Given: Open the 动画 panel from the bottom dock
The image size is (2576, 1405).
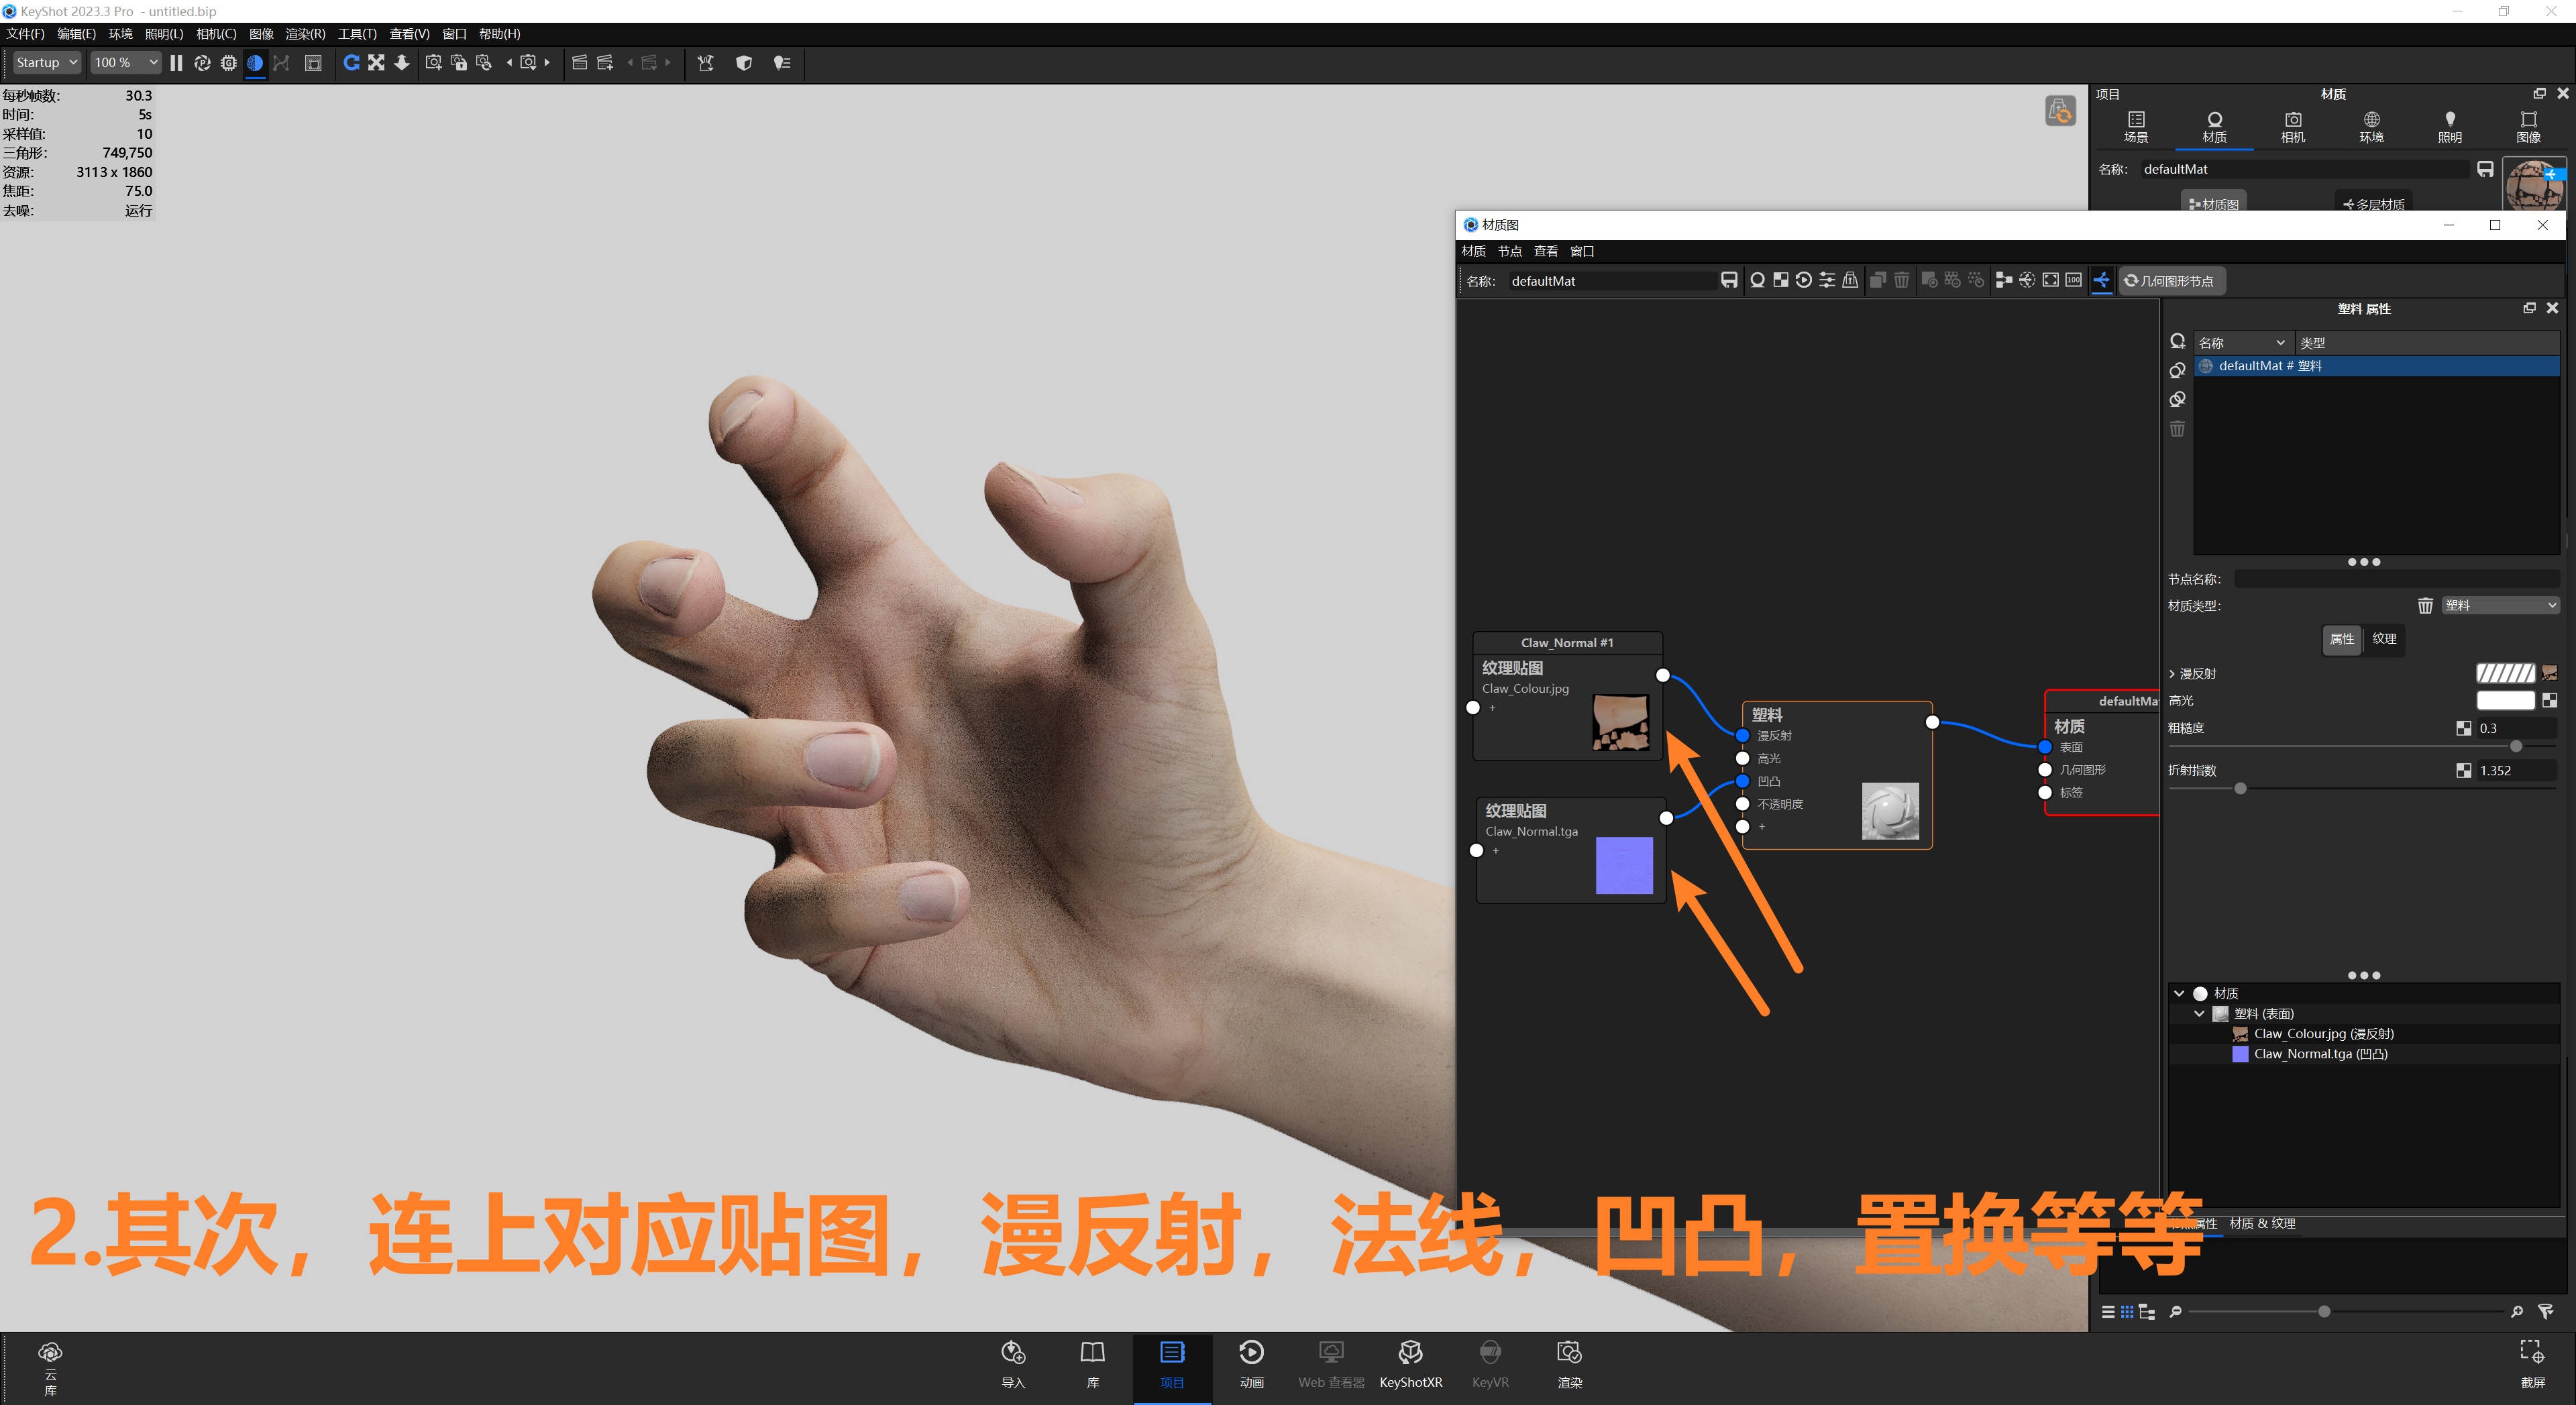Looking at the screenshot, I should click(1251, 1363).
